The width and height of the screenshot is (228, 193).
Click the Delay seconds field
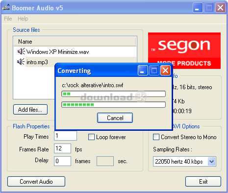coord(105,161)
